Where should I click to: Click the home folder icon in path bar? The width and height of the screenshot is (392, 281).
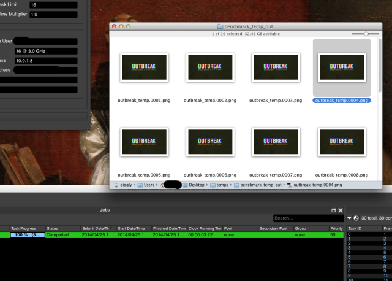(x=162, y=185)
